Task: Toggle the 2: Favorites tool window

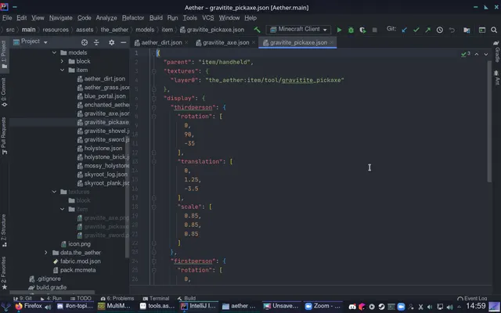Action: point(4,272)
